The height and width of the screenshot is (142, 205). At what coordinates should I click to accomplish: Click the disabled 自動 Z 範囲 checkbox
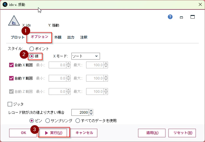(x=11, y=91)
